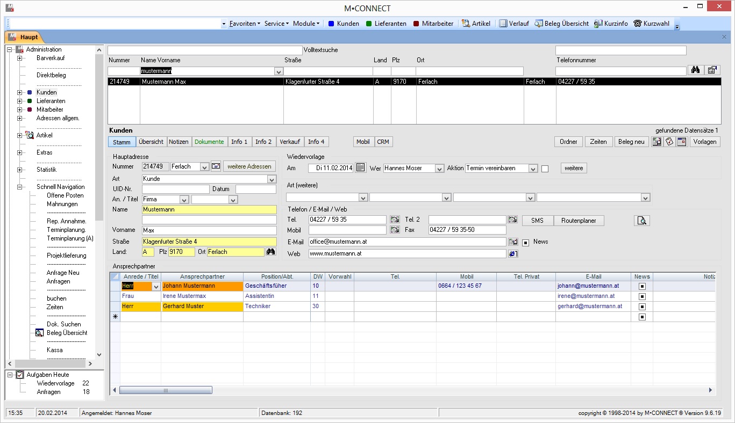This screenshot has height=423, width=735.
Task: Open the Ferlach address dropdown beside Nummer
Action: tap(204, 167)
